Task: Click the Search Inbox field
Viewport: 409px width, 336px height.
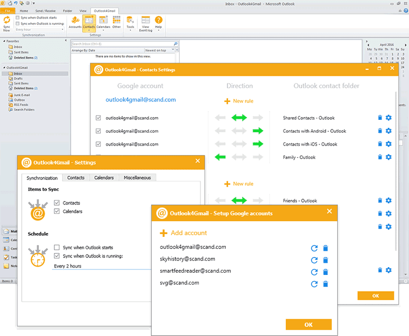Action: point(125,44)
